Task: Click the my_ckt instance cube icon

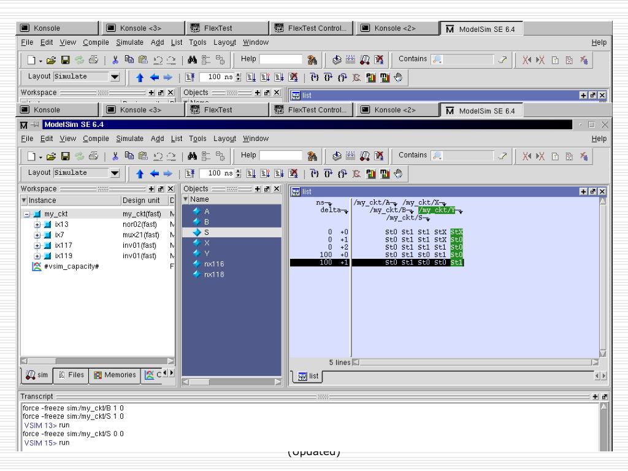Action: pyautogui.click(x=37, y=214)
